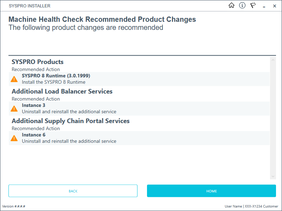282x211 pixels.
Task: Click the flag icon in the title bar
Action: pos(253,5)
